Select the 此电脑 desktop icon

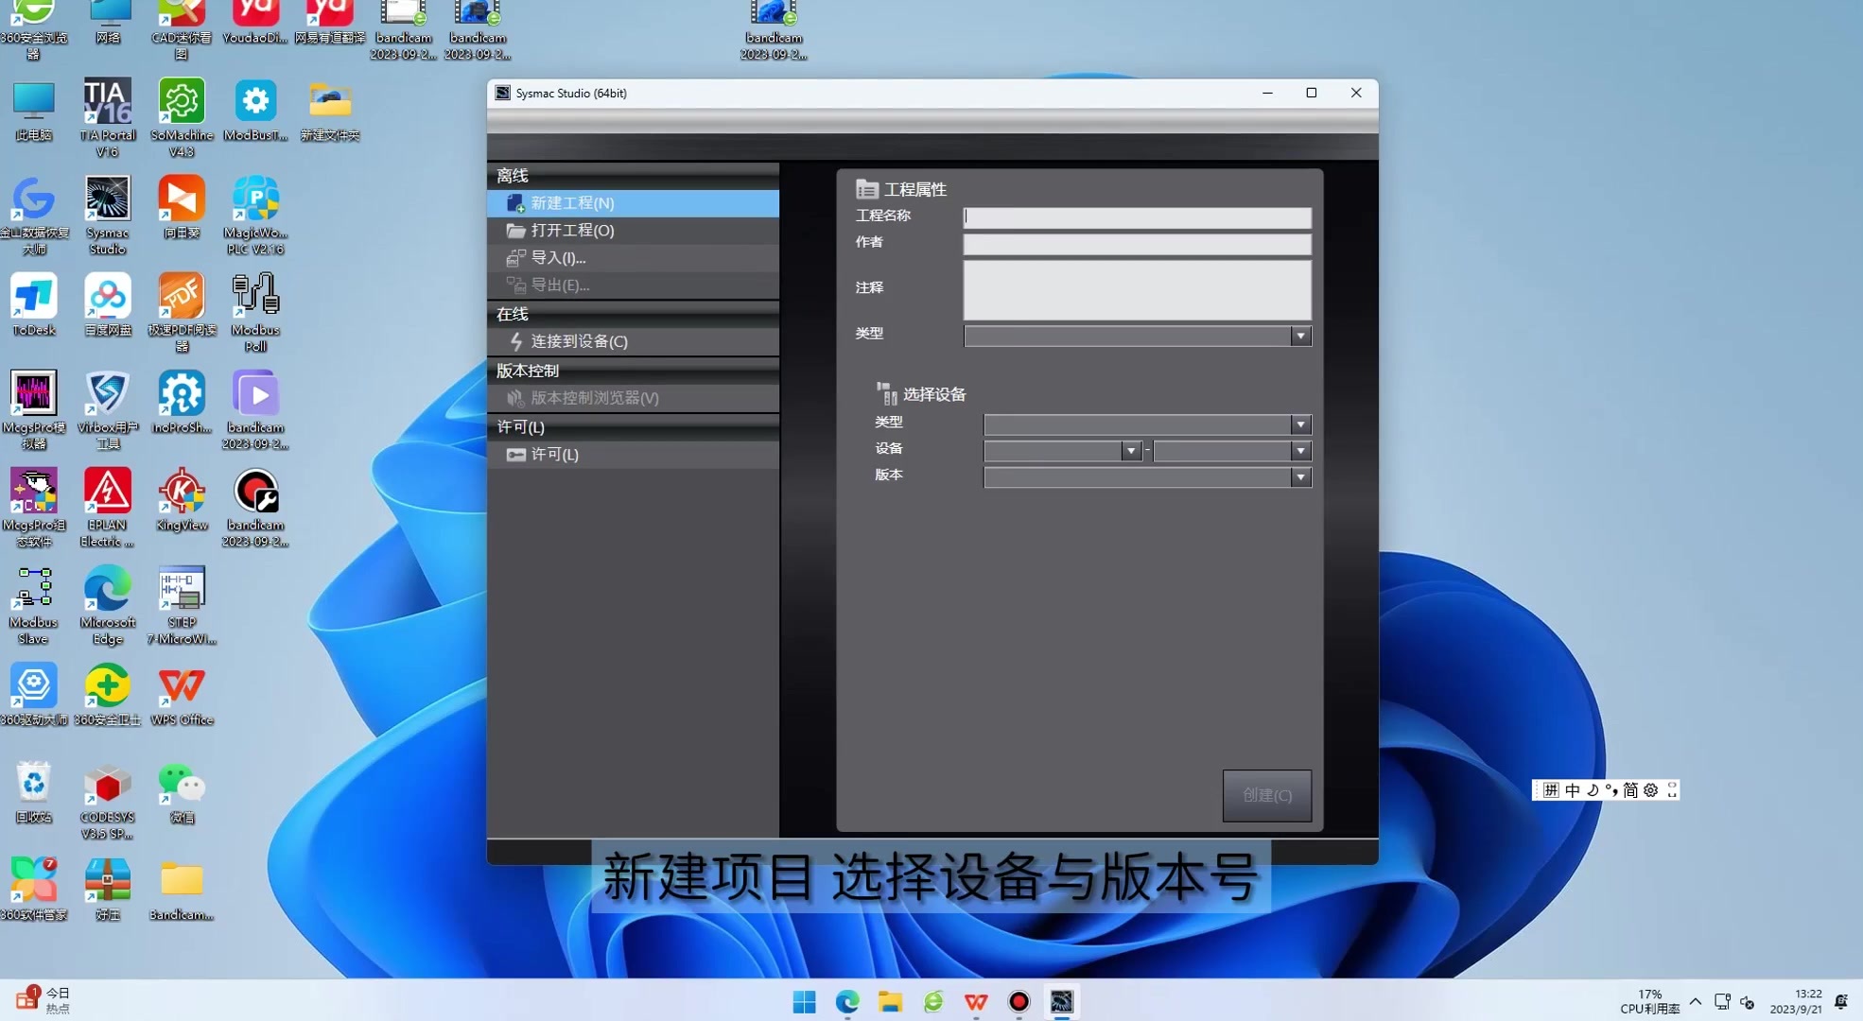point(33,110)
